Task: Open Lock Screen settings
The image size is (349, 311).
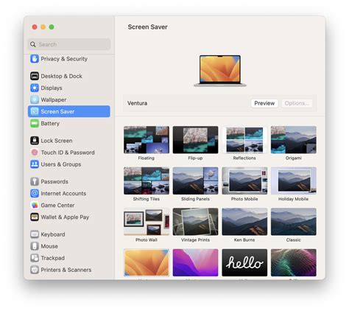Action: 57,141
